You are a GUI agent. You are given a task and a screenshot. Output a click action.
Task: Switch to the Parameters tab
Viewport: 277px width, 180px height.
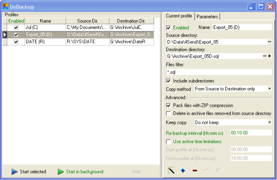[207, 17]
